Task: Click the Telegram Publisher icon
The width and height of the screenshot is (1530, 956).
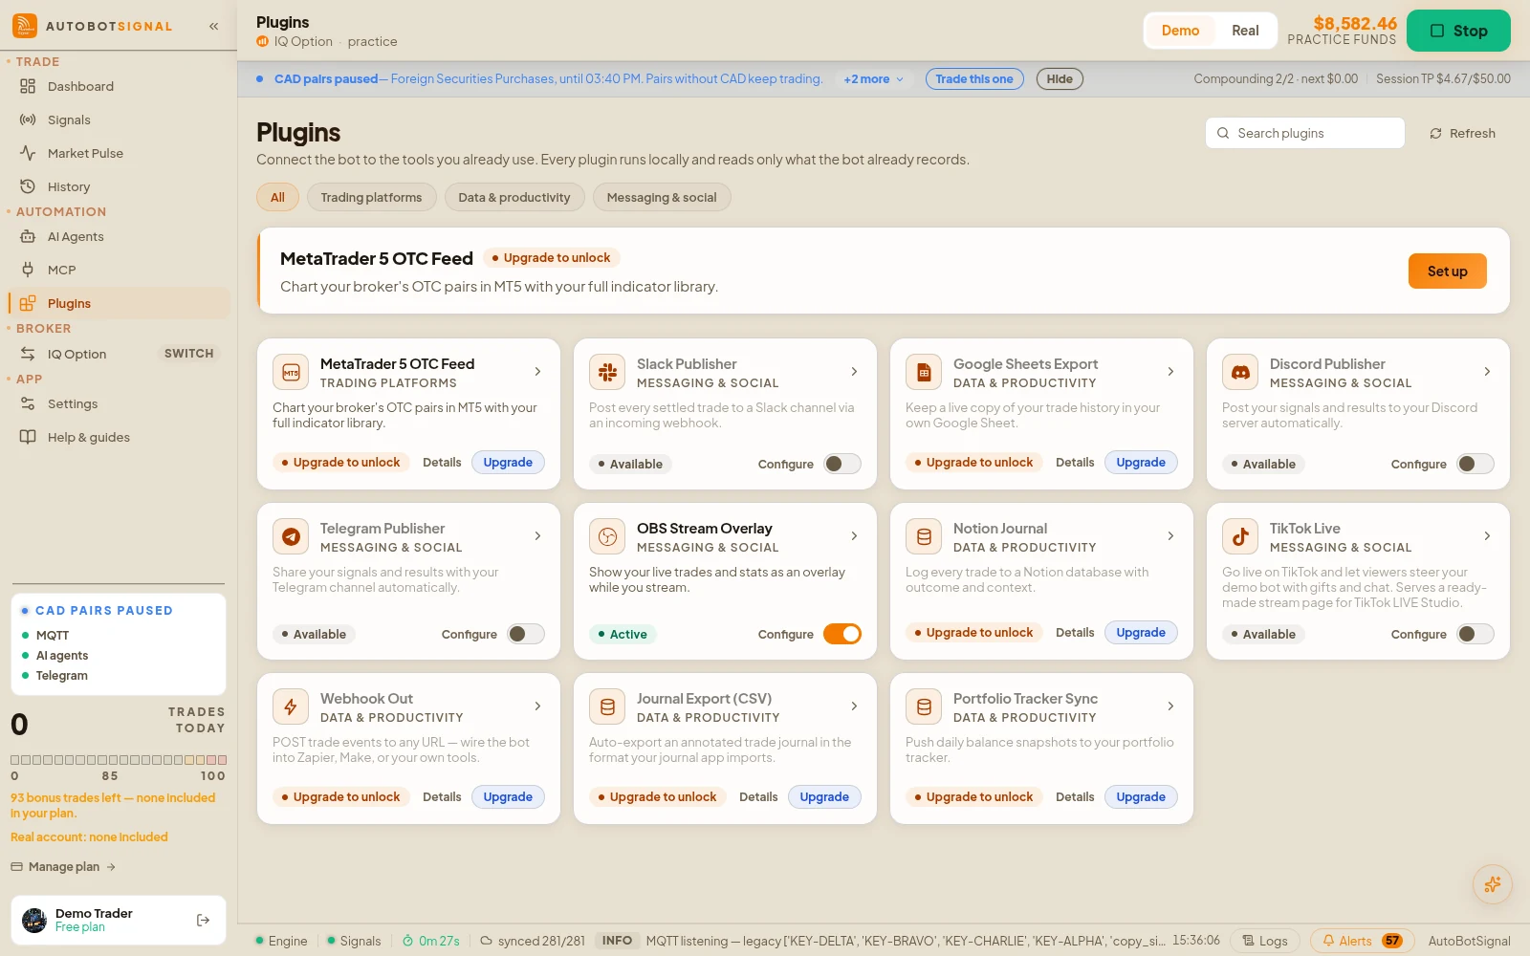Action: tap(291, 536)
